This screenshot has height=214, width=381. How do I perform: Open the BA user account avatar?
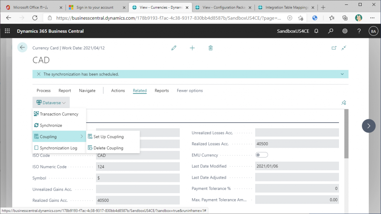pyautogui.click(x=373, y=31)
